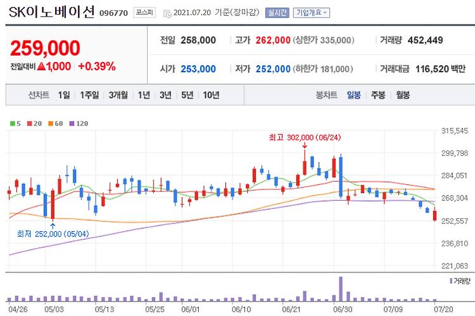
Task: Click the 실시간 button
Action: click(x=277, y=13)
